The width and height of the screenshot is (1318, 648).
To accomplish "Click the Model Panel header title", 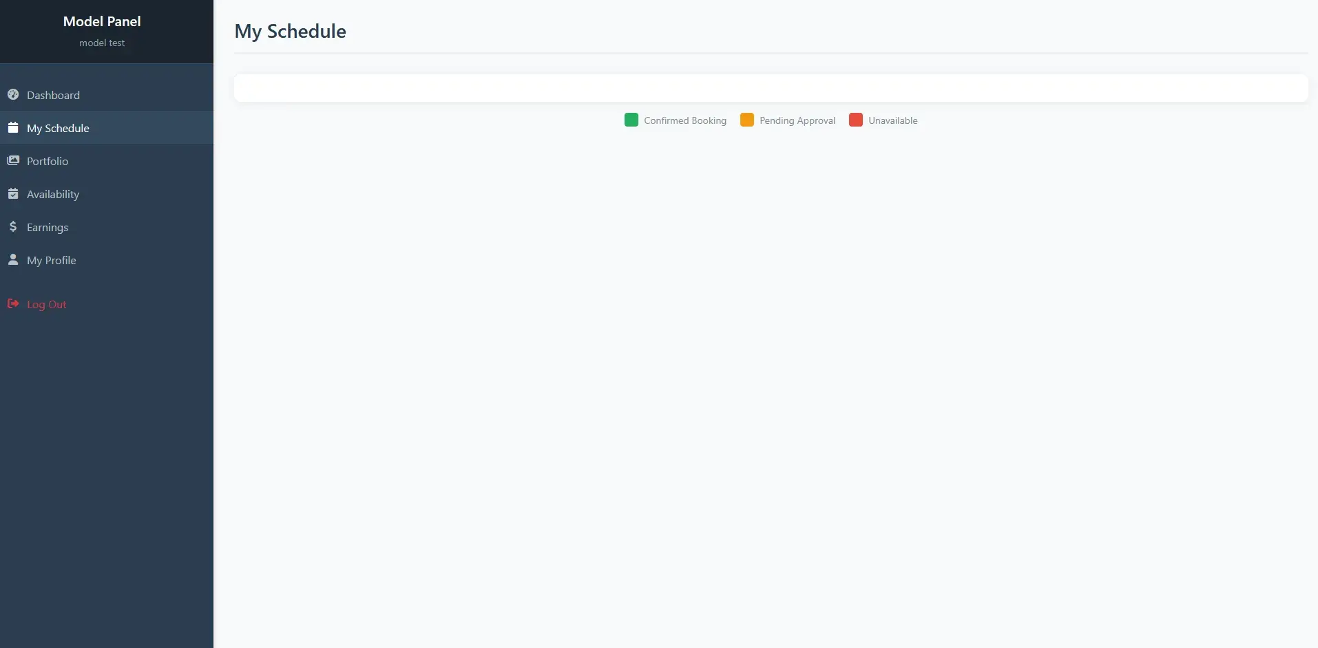I will pyautogui.click(x=102, y=21).
